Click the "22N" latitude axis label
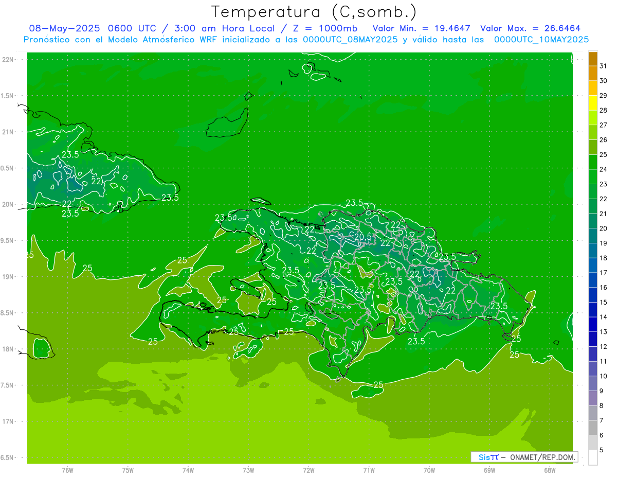The image size is (617, 477). click(9, 60)
